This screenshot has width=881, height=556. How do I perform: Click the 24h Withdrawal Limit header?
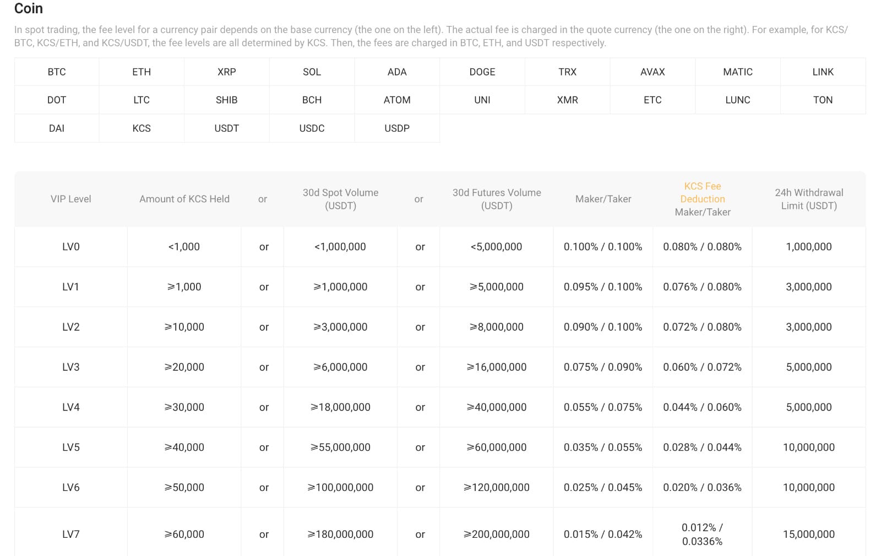(808, 199)
